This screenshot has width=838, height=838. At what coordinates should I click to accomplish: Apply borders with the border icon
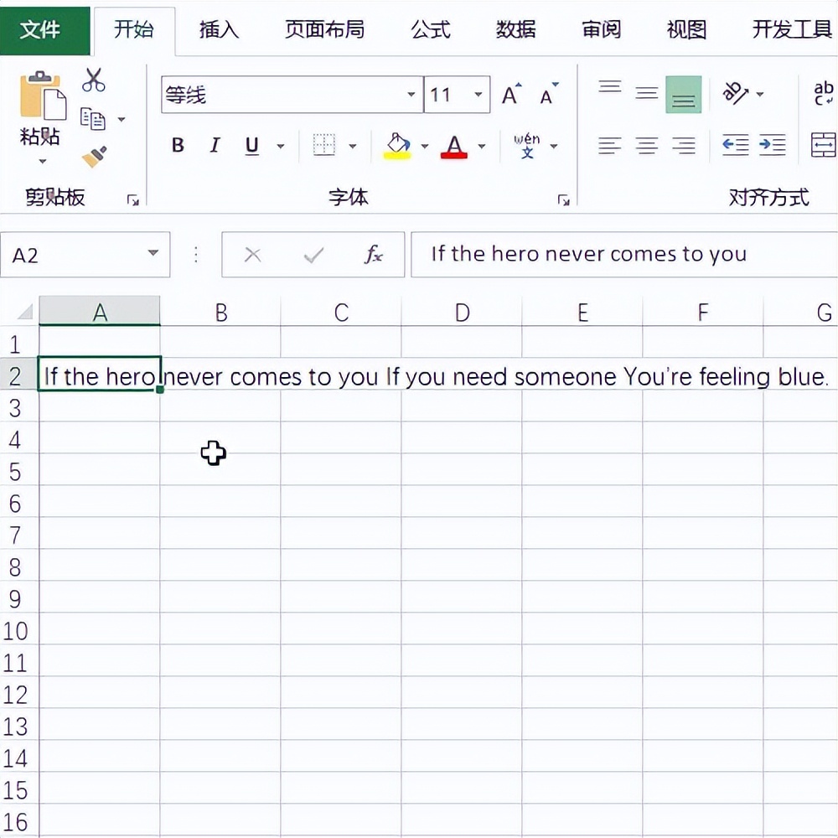pos(323,145)
